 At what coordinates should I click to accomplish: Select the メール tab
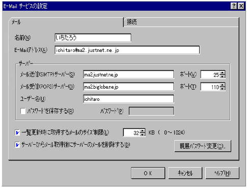(66, 22)
